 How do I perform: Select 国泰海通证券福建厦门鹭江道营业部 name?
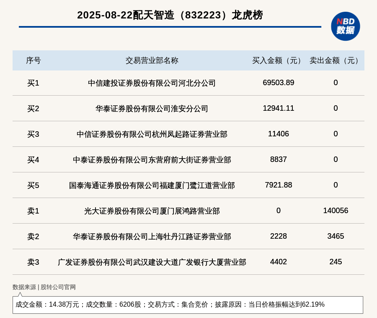[152, 185]
